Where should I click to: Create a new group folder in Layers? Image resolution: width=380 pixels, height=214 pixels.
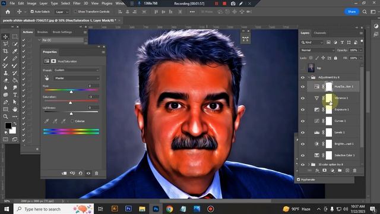pos(340,171)
